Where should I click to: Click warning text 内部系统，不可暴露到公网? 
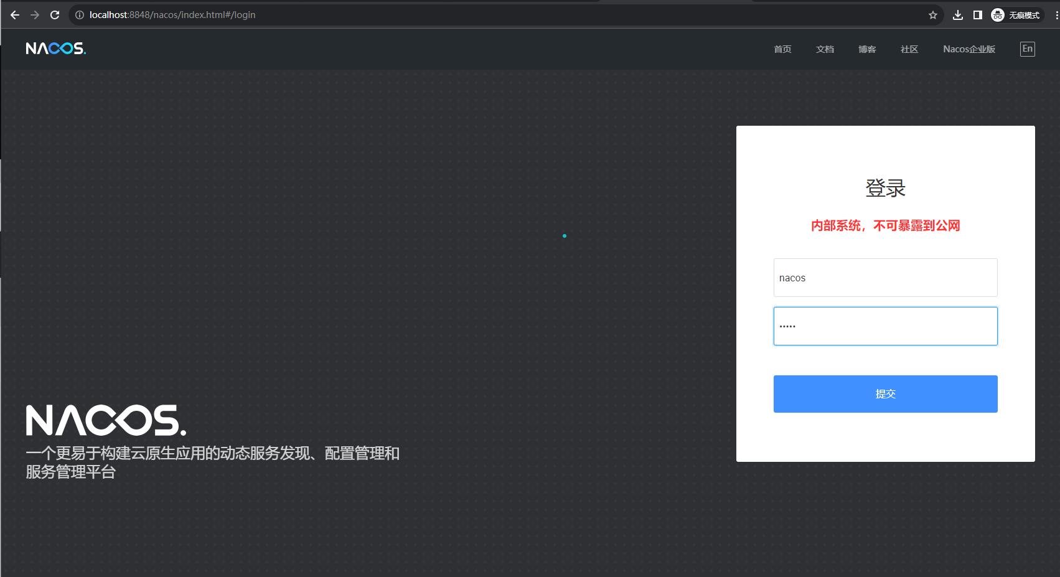click(x=885, y=225)
